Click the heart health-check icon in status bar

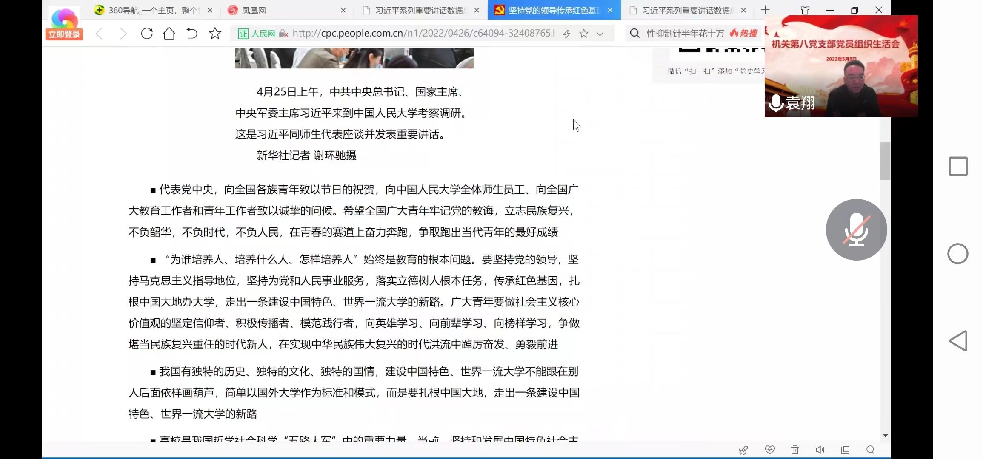(x=769, y=450)
